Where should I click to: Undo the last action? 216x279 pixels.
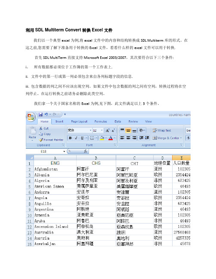(46, 114)
